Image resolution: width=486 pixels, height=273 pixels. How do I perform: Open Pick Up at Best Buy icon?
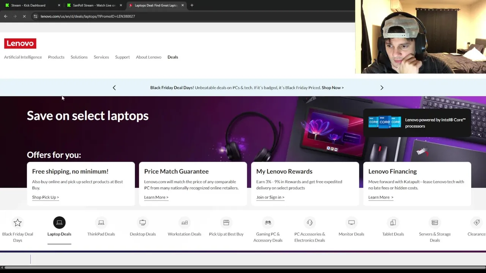226,223
